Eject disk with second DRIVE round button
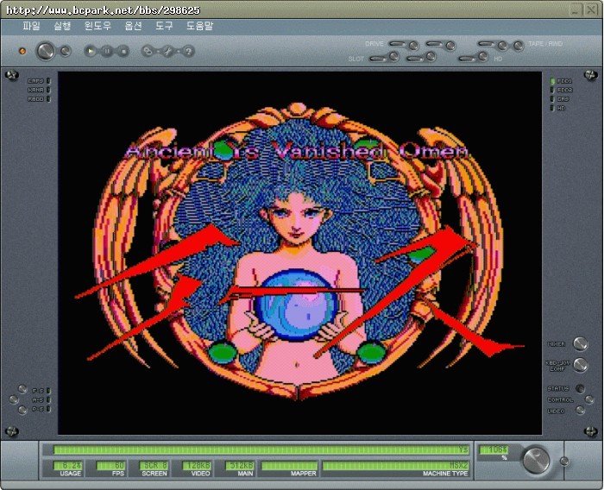 pos(450,46)
